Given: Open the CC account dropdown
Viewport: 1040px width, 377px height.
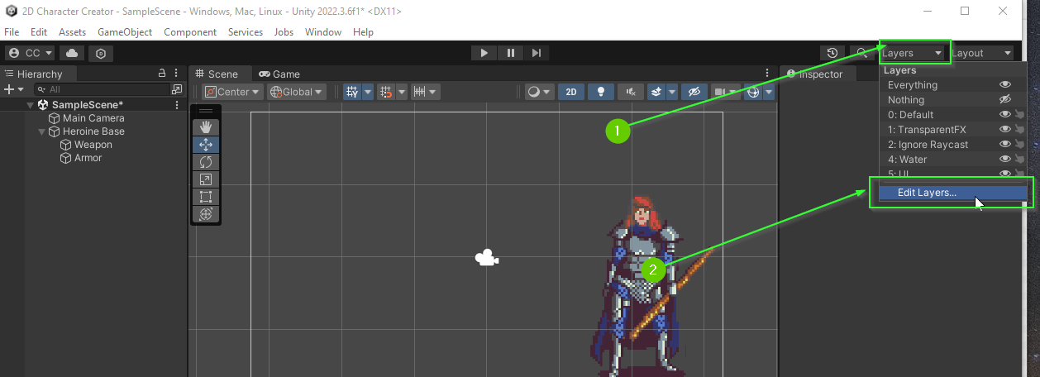Looking at the screenshot, I should pyautogui.click(x=31, y=53).
